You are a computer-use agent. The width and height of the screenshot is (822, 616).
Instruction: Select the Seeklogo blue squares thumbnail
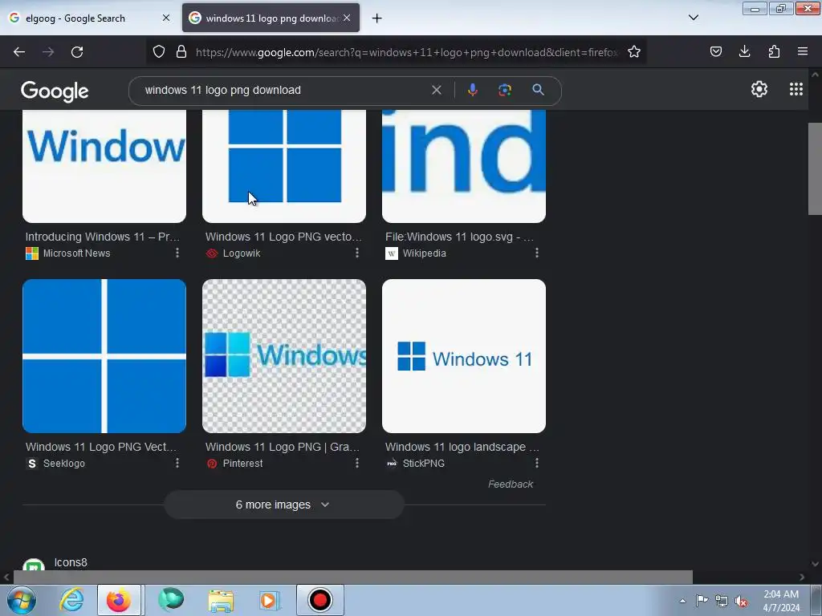click(x=104, y=356)
